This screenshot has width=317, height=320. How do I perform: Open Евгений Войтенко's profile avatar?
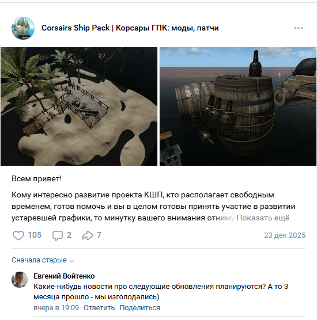20,280
